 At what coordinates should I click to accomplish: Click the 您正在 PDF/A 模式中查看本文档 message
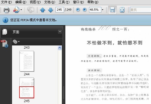(33, 20)
